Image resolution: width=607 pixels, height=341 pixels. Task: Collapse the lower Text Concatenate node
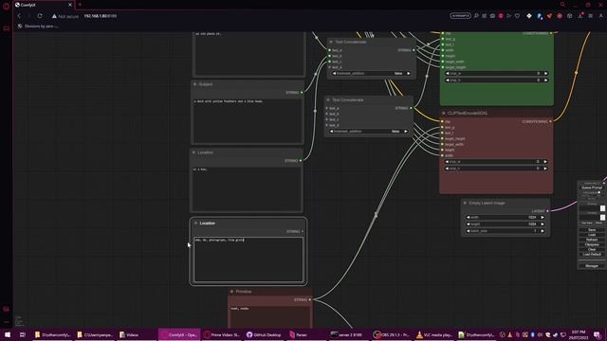tap(328, 99)
